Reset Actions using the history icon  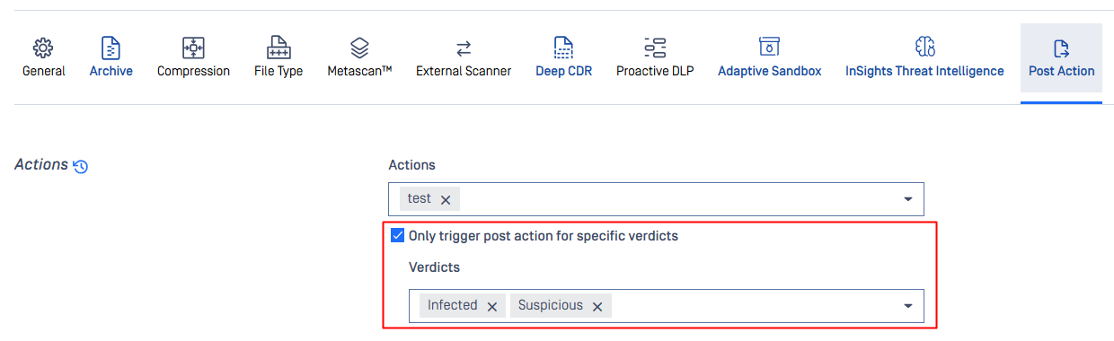(x=80, y=166)
